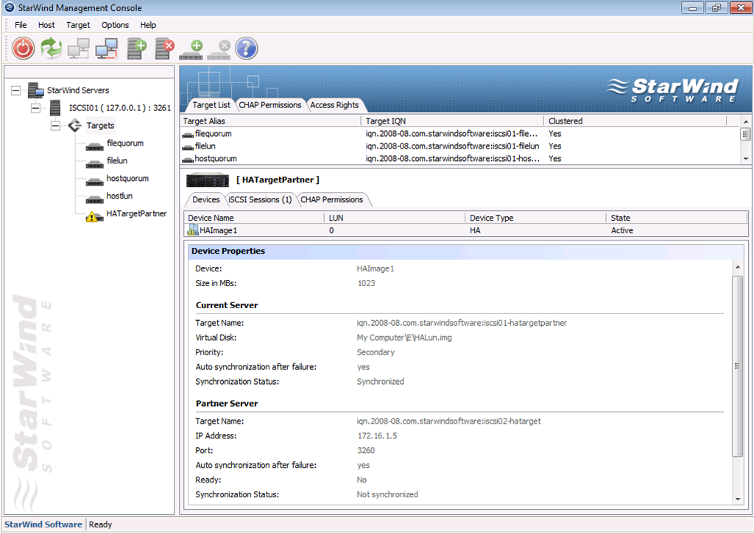This screenshot has height=534, width=754.
Task: Click the filelun row device icon in list
Action: (188, 147)
